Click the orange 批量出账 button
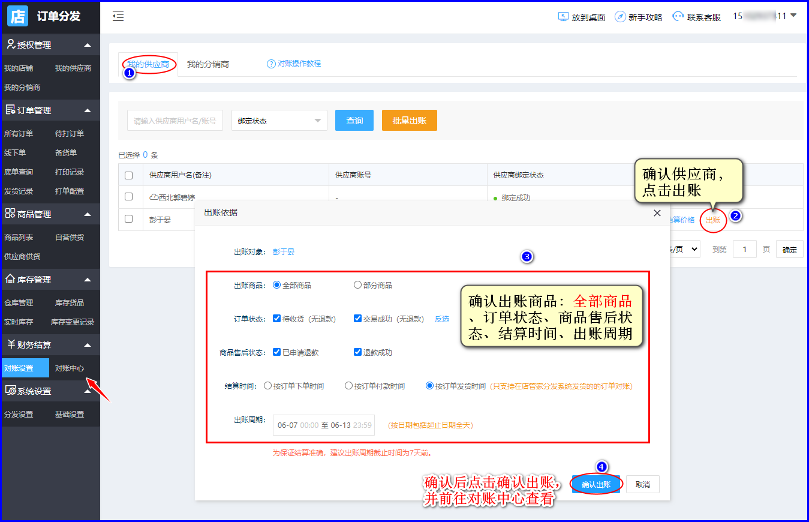809x522 pixels. (x=409, y=121)
